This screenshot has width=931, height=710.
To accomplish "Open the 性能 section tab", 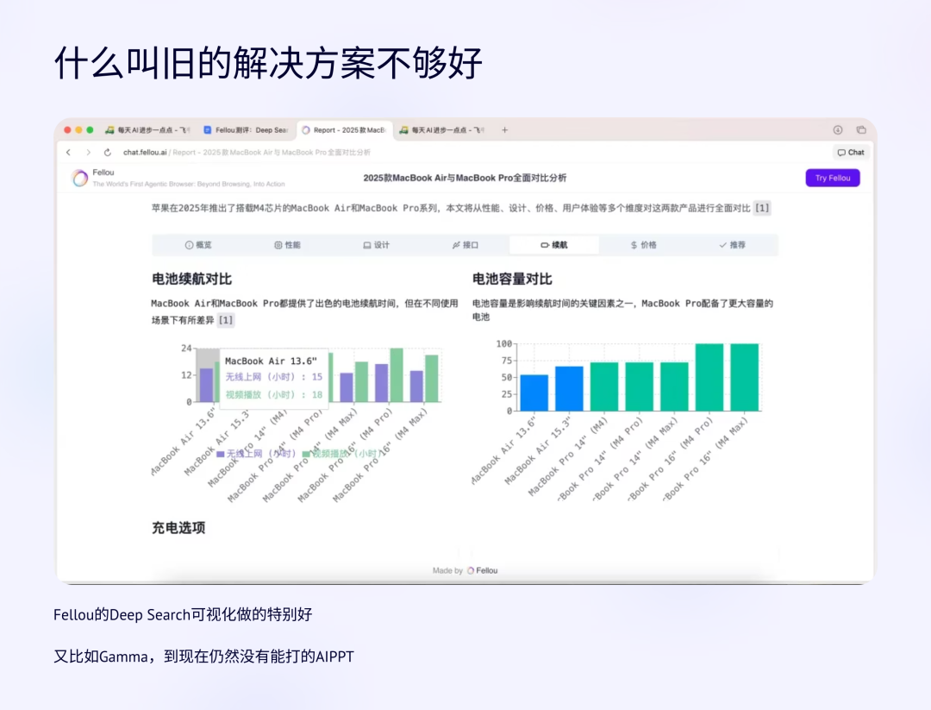I will pyautogui.click(x=287, y=245).
